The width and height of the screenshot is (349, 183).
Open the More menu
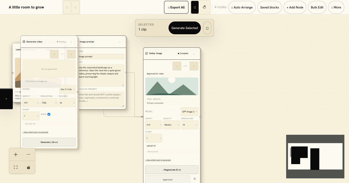point(336,7)
